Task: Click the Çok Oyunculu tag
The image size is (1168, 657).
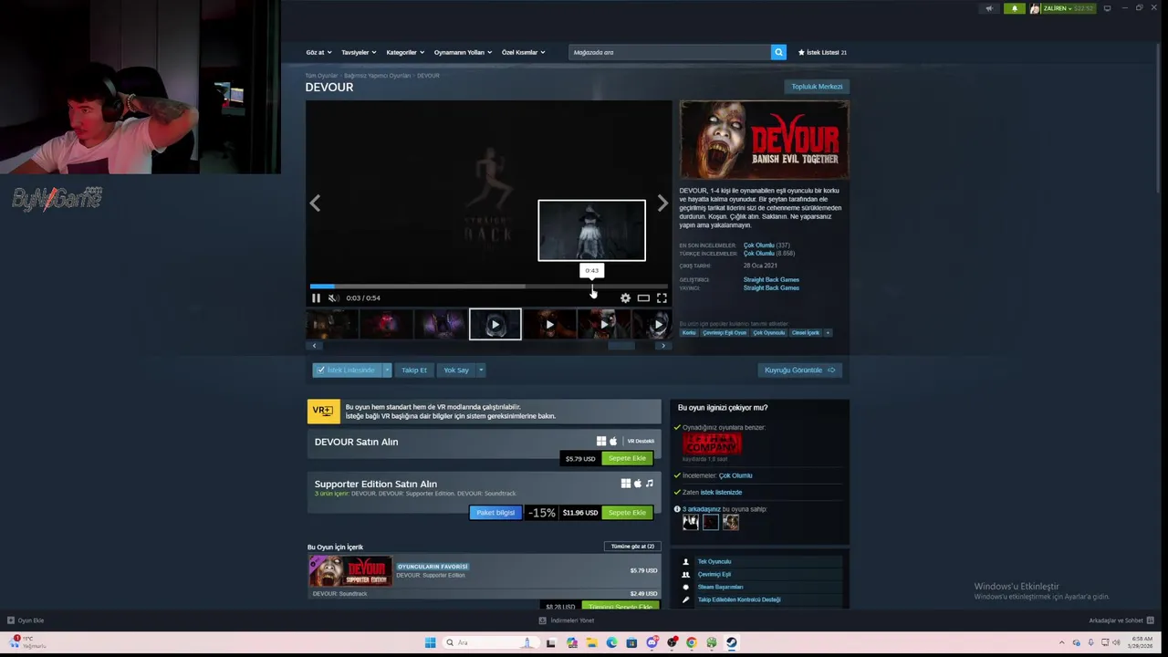Action: (x=768, y=332)
